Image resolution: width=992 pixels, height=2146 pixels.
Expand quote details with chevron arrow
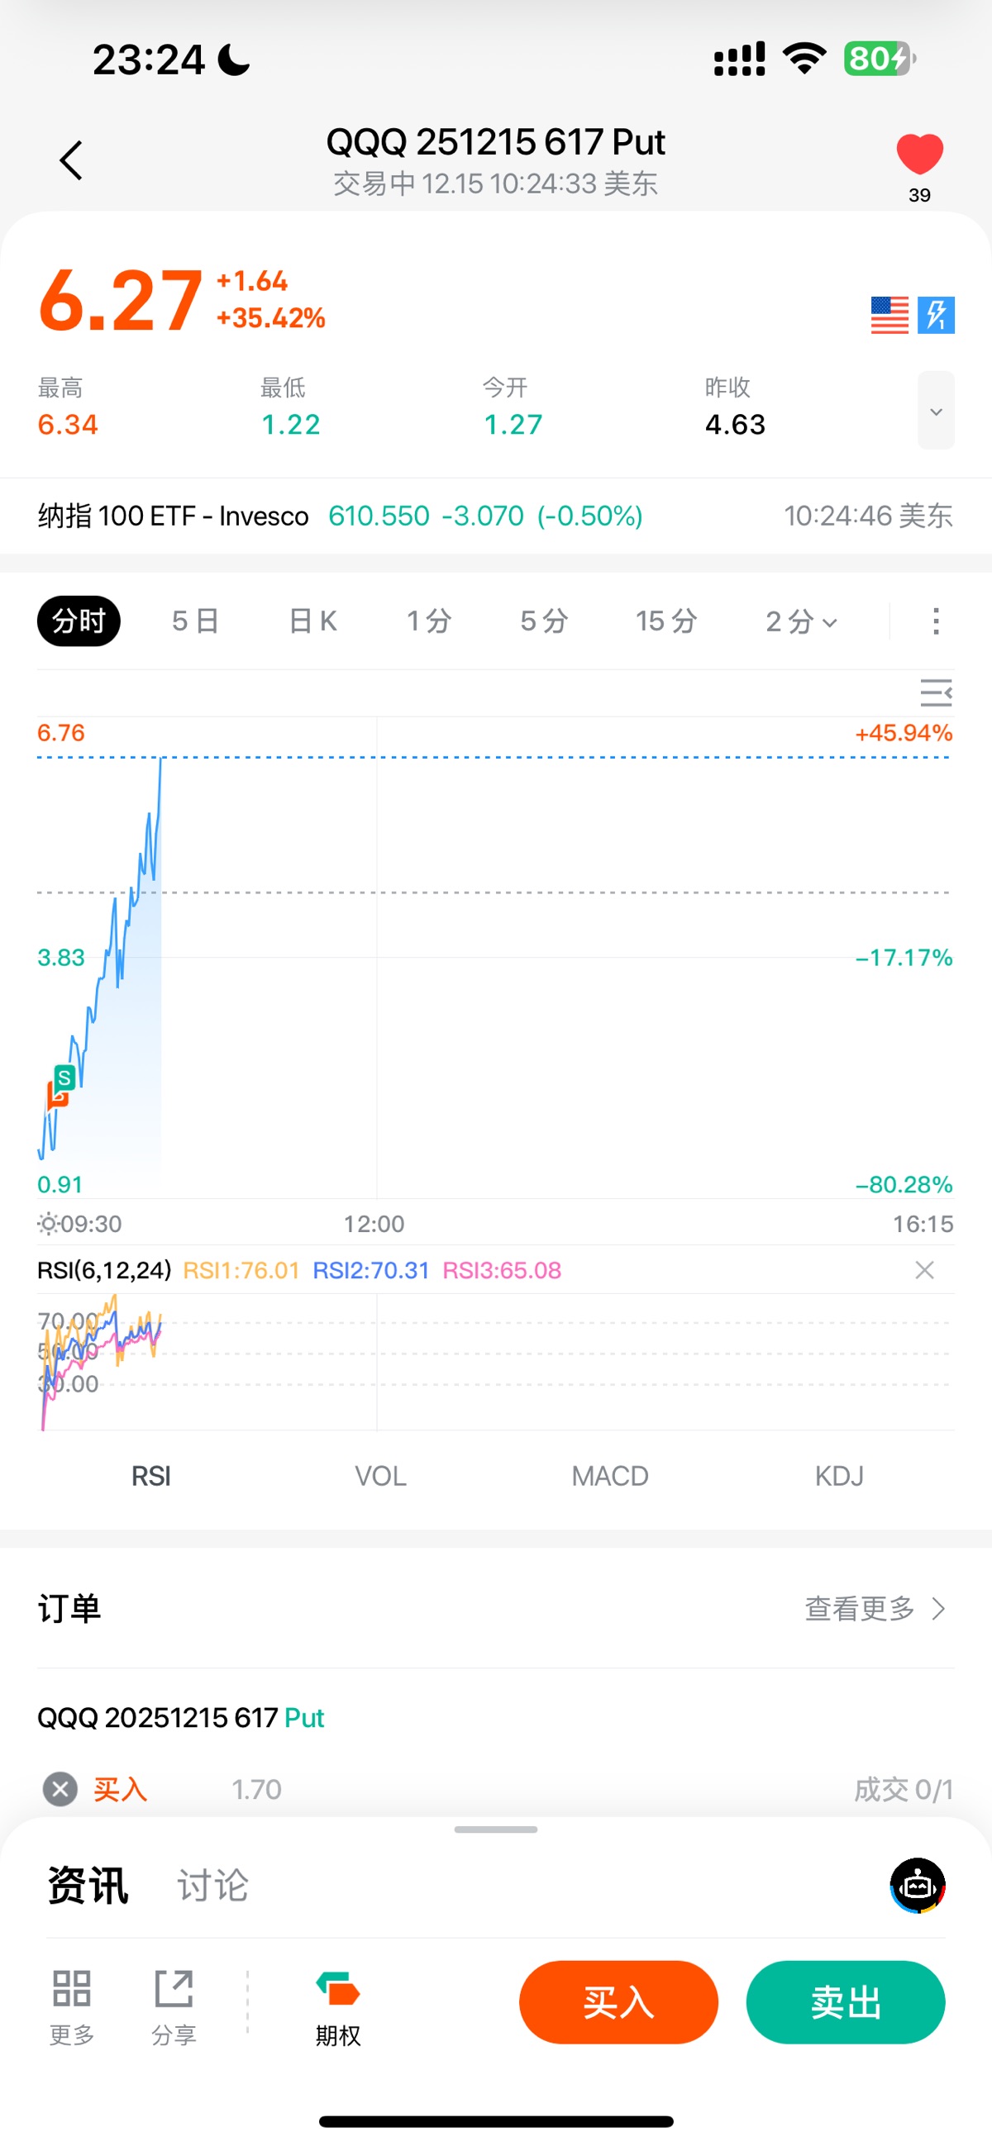(x=936, y=411)
